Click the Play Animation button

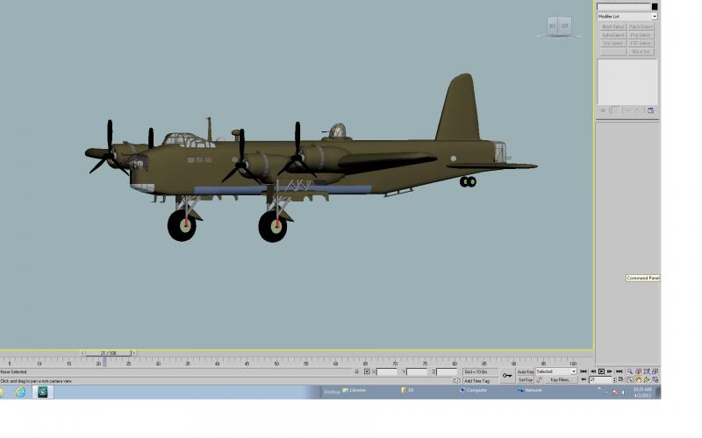coord(601,371)
